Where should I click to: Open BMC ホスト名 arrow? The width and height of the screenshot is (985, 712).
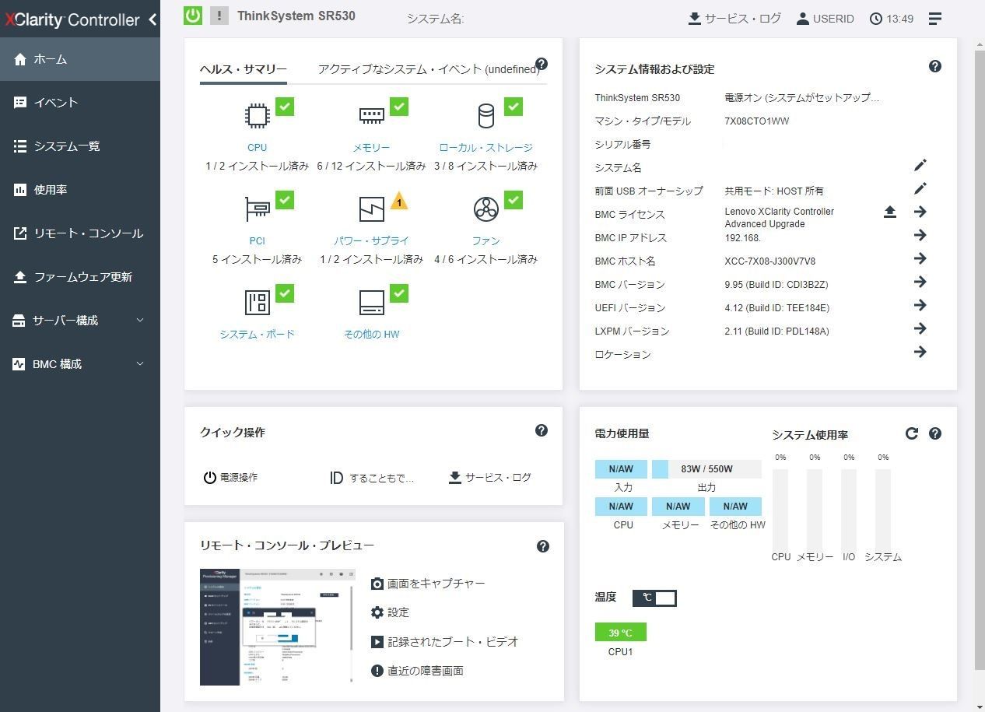click(x=920, y=258)
